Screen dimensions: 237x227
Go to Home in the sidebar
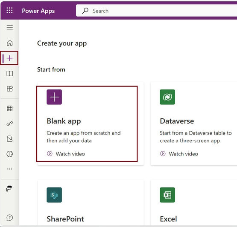[x=10, y=43]
